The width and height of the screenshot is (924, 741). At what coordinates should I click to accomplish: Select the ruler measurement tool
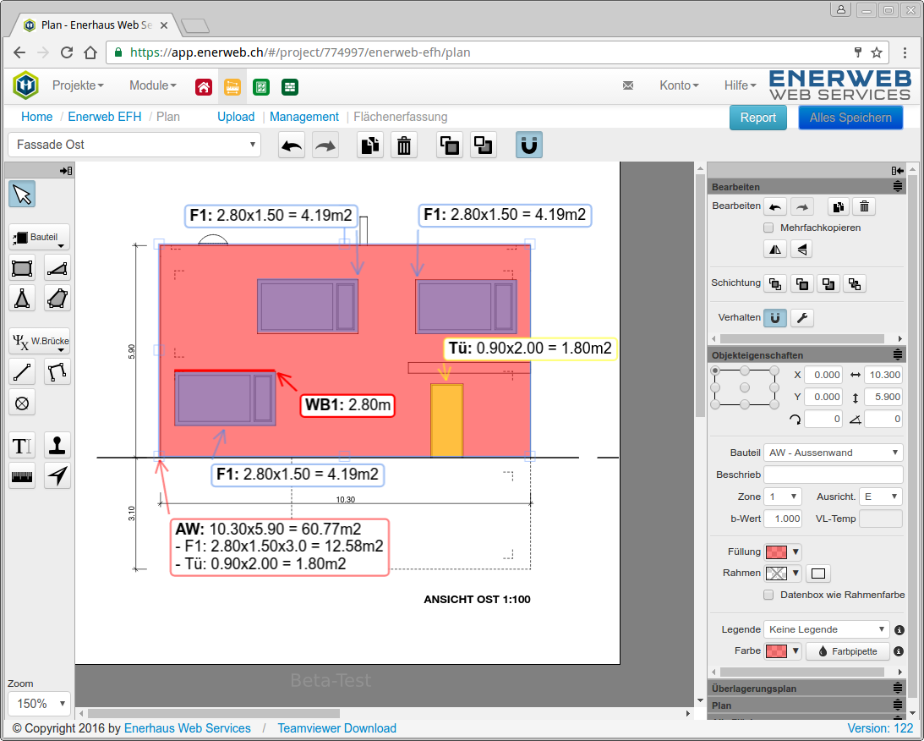click(x=23, y=475)
